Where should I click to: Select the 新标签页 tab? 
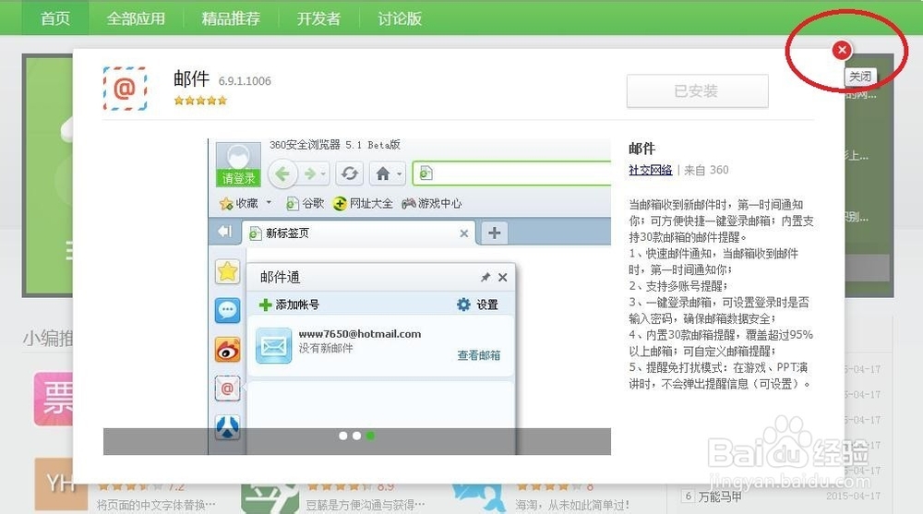click(x=359, y=233)
